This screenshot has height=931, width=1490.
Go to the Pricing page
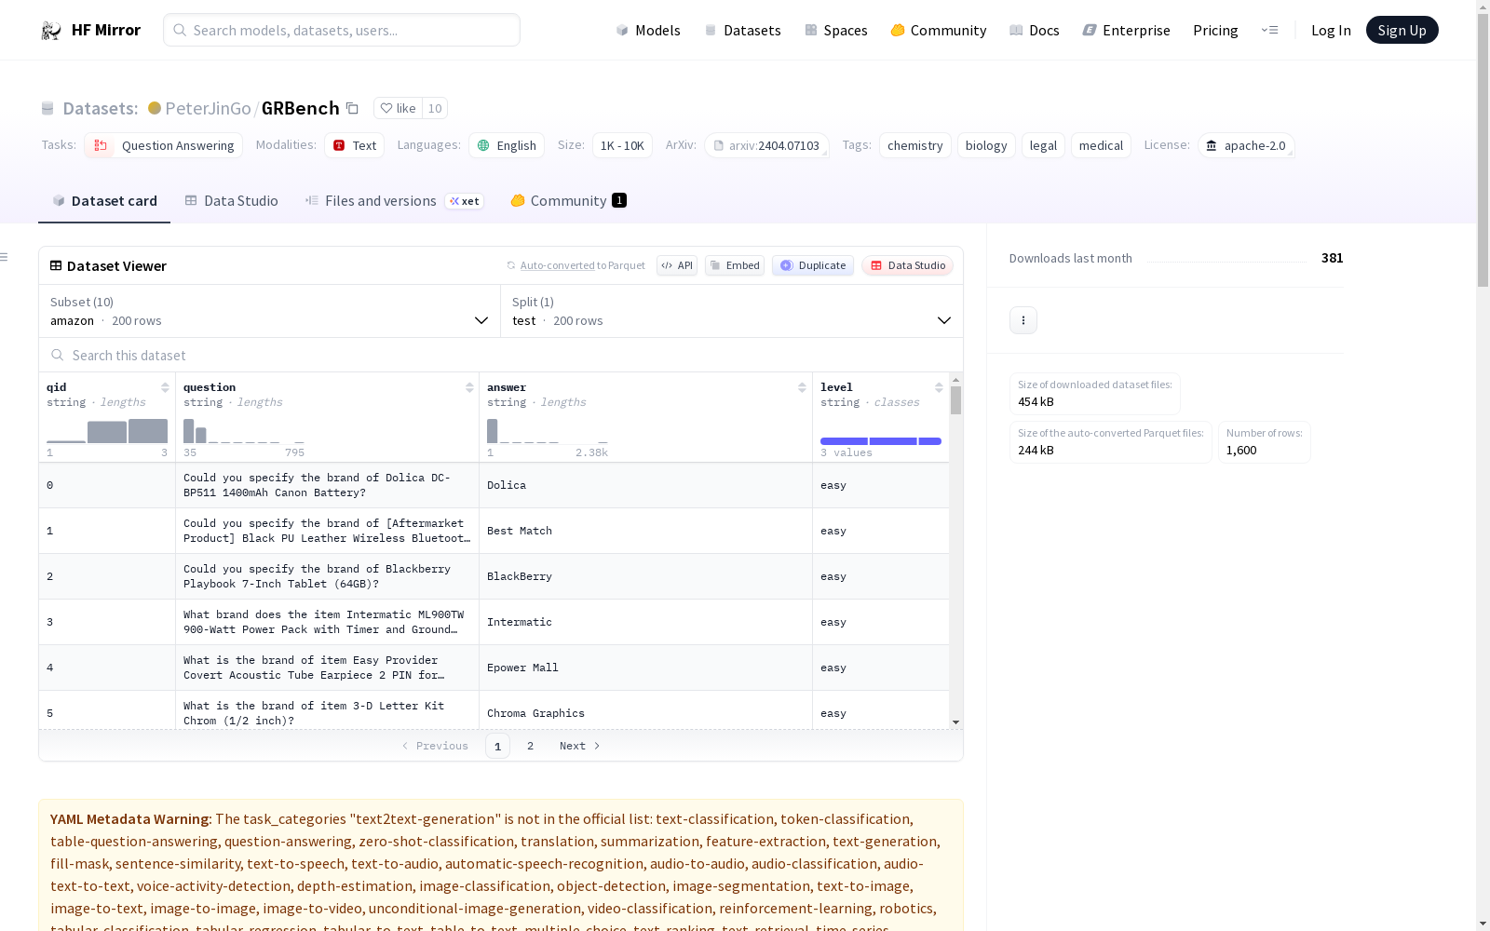click(x=1215, y=31)
